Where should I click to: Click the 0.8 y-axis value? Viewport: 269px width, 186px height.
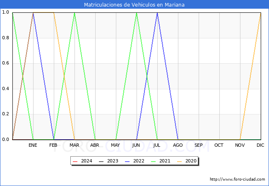(x=5, y=38)
